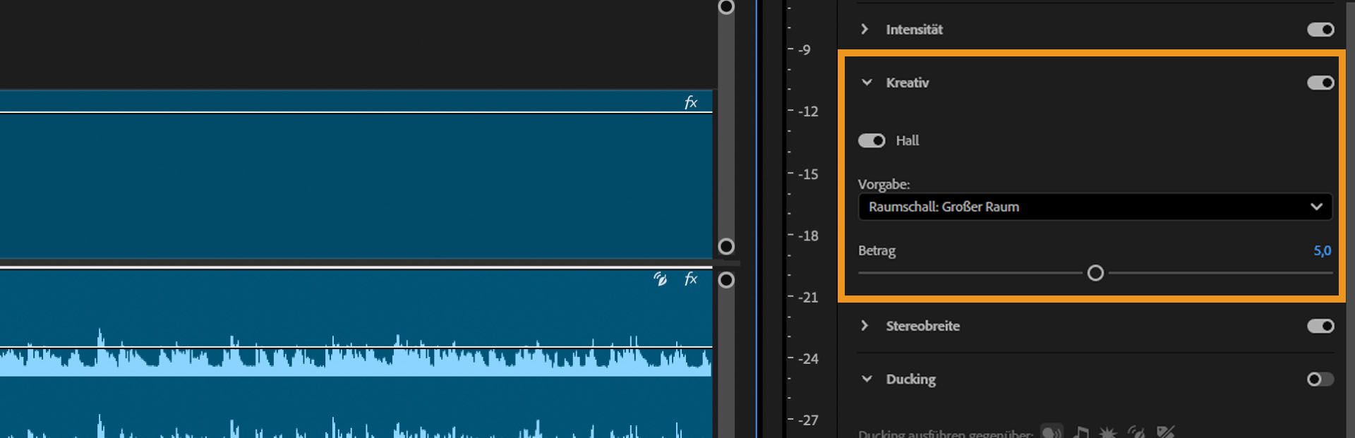
Task: Click the scroll handle beside the lower audio track
Action: tap(726, 280)
